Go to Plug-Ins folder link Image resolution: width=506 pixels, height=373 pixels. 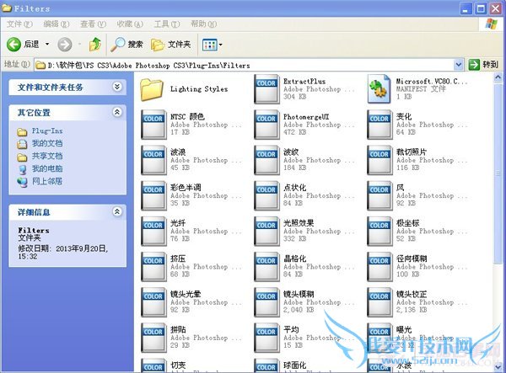click(47, 131)
